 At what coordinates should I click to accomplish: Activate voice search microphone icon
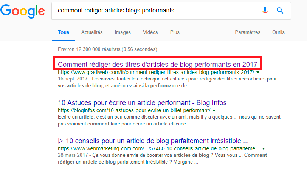point(265,11)
